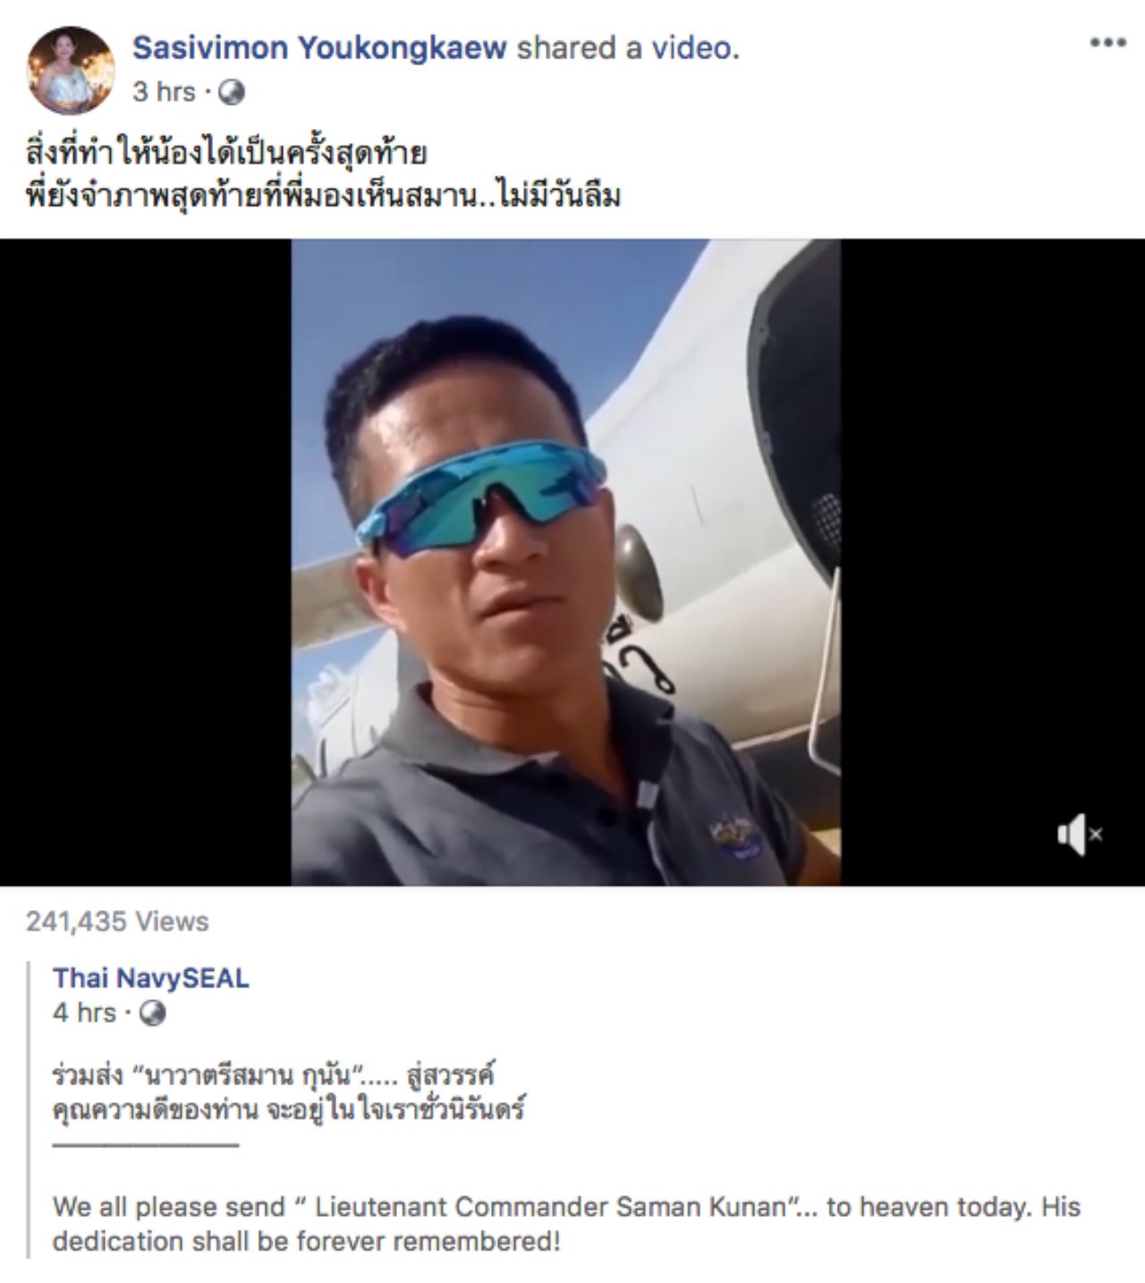The height and width of the screenshot is (1283, 1145).
Task: Click the Thai caption's first line
Action: coord(226,153)
